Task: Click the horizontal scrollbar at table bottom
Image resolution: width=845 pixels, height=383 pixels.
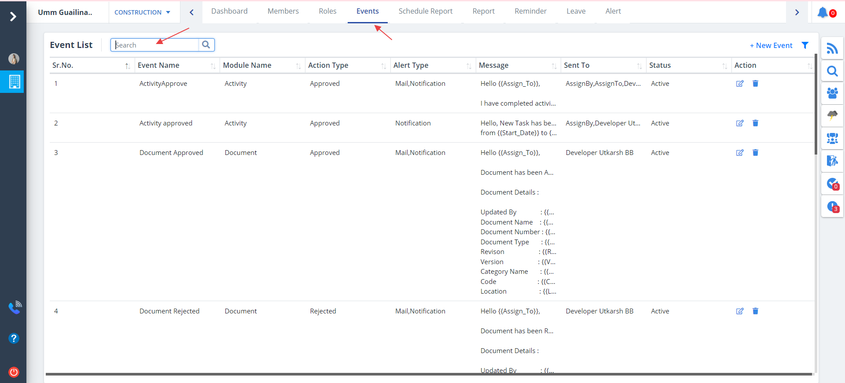Action: point(429,374)
